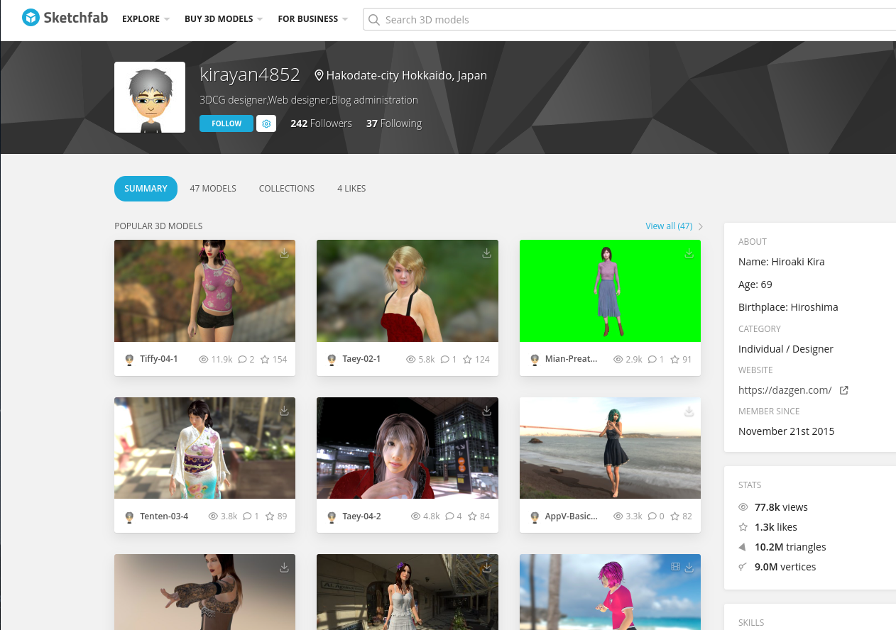Like Tenten-03-4 via star icon 89
This screenshot has width=896, height=630.
[270, 516]
